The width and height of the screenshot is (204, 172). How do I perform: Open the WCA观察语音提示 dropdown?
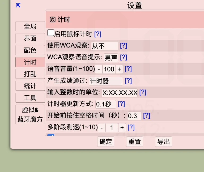(111, 58)
